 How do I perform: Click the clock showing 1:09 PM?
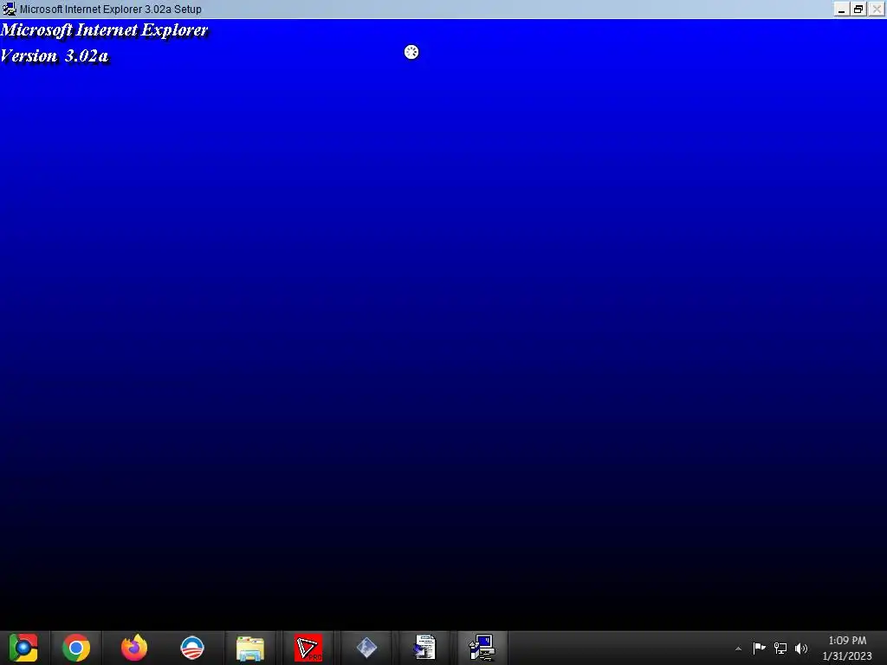pyautogui.click(x=847, y=641)
